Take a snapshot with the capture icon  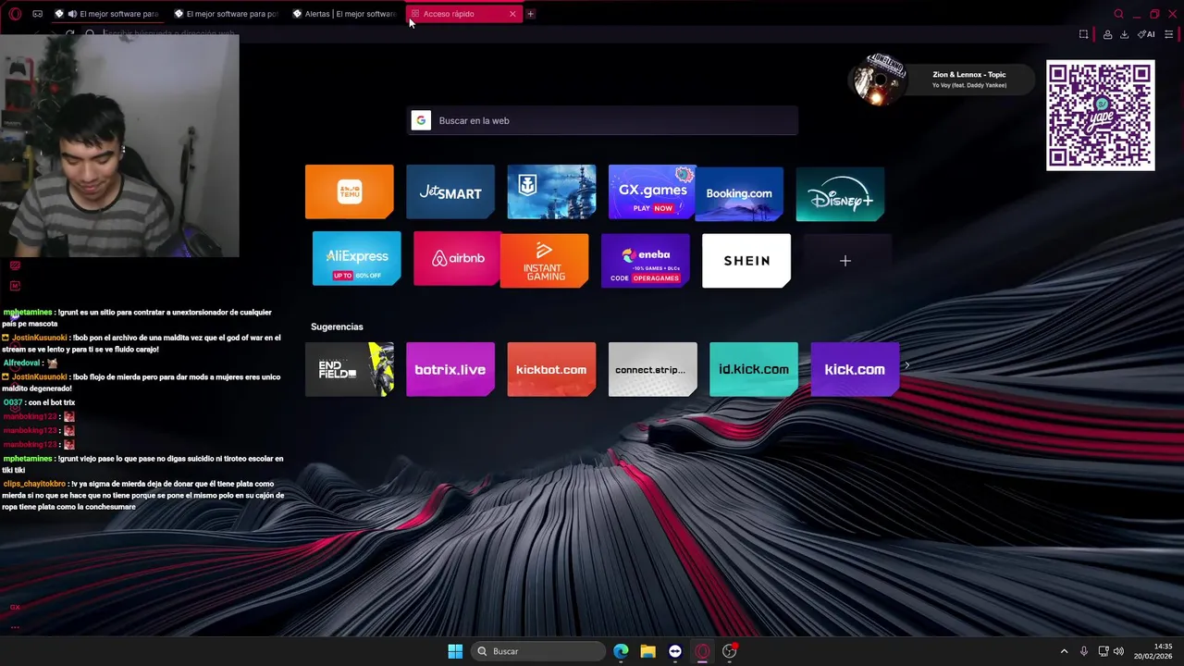[1084, 34]
